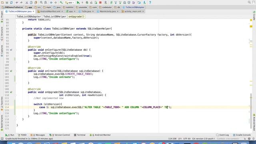Screen dimensions: 256x144
Task: Click the Undo arrow in toolbar
Action: click(17, 2)
